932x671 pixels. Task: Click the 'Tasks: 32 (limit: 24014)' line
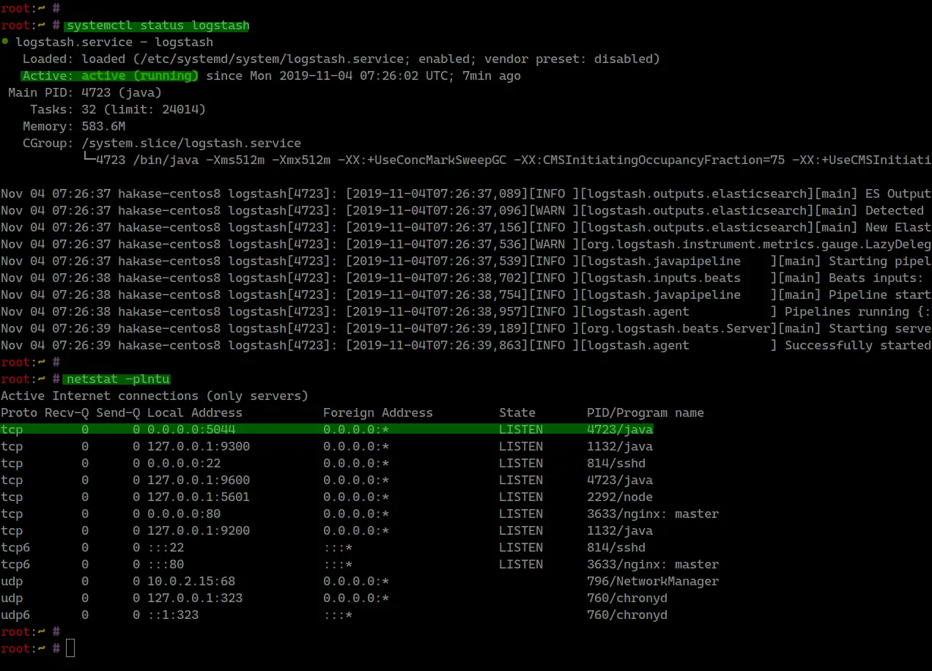[118, 110]
